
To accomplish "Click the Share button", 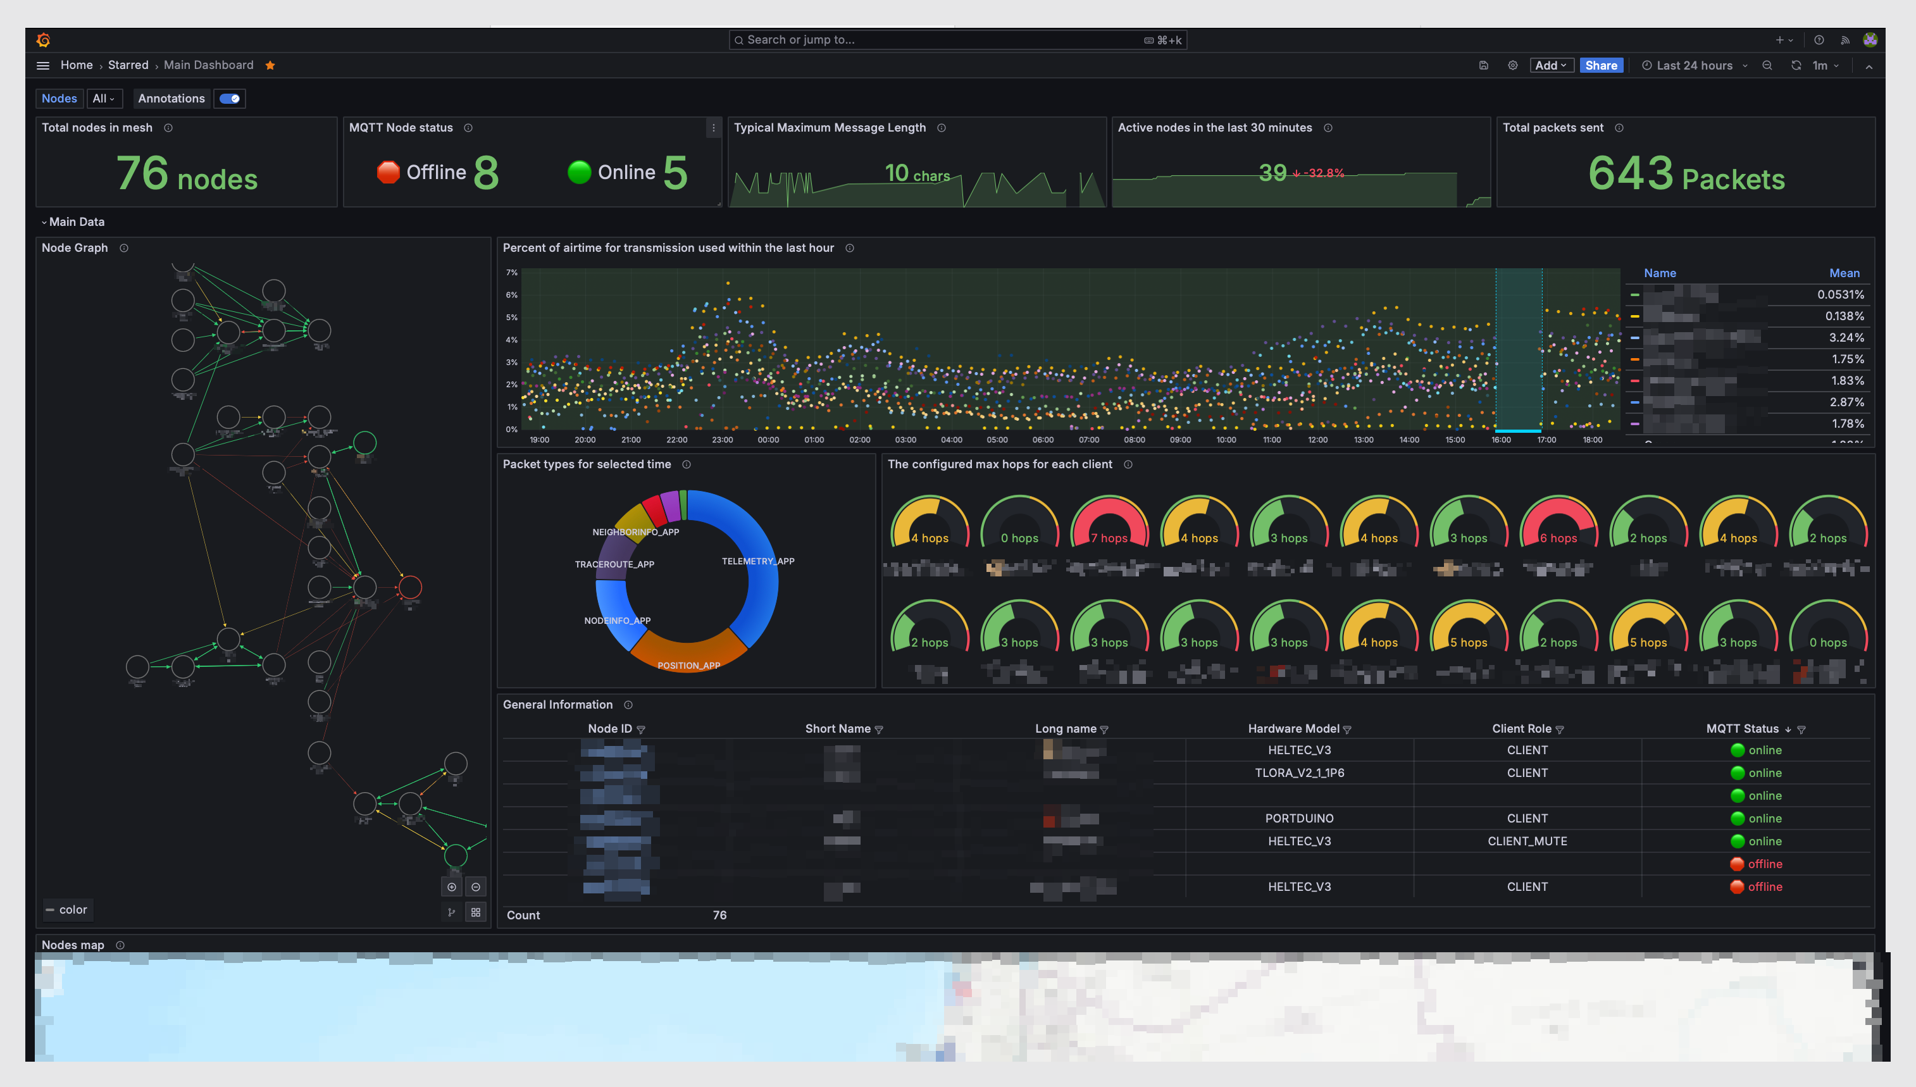I will pyautogui.click(x=1601, y=66).
